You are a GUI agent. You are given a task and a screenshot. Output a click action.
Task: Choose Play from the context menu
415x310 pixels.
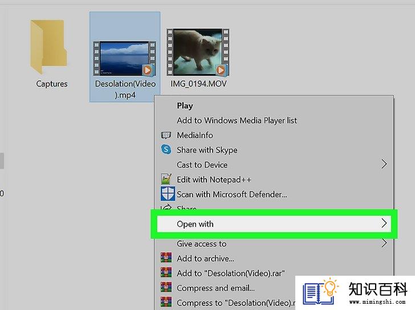tap(185, 106)
